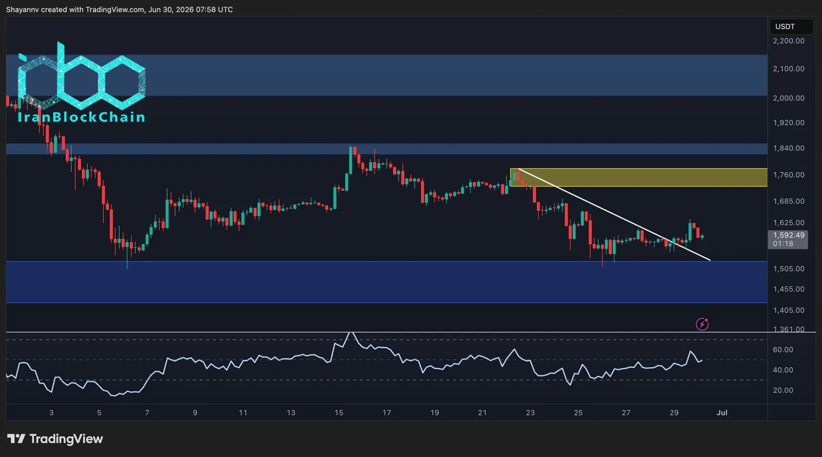Click the 1,455.00 price axis label
The image size is (822, 457).
(789, 289)
